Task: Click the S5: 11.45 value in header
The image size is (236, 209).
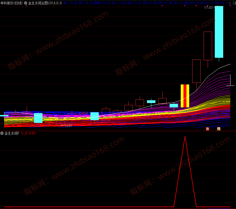Action: tap(165, 3)
